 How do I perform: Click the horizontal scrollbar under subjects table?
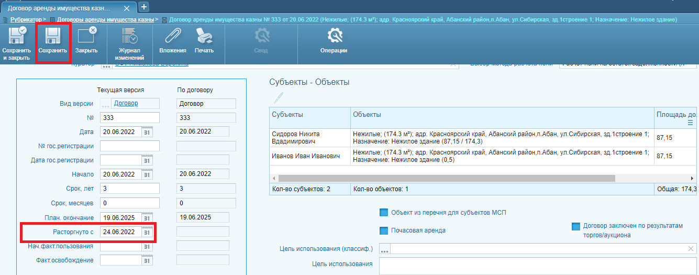click(x=446, y=178)
